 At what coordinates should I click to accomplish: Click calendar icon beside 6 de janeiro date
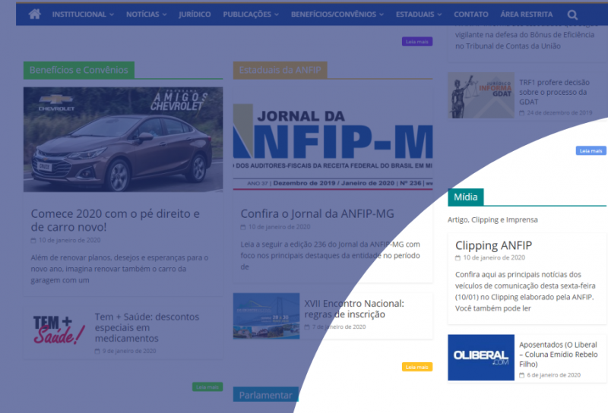(x=522, y=375)
